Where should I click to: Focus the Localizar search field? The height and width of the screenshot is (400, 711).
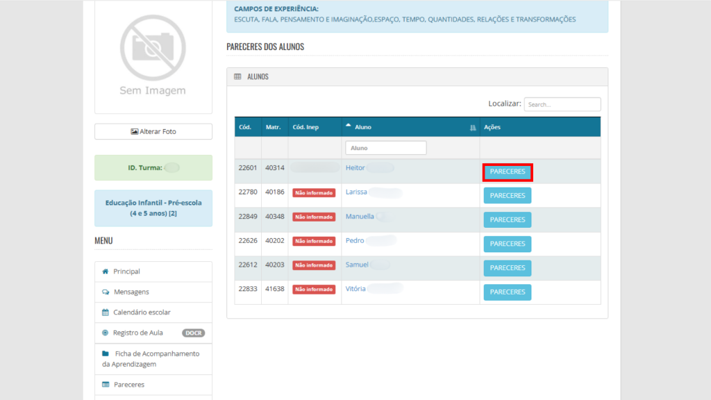point(562,104)
